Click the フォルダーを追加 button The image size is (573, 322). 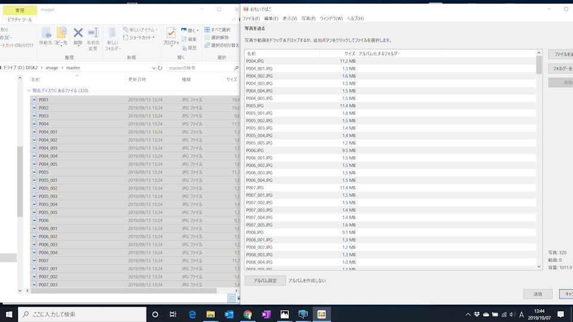pyautogui.click(x=561, y=68)
